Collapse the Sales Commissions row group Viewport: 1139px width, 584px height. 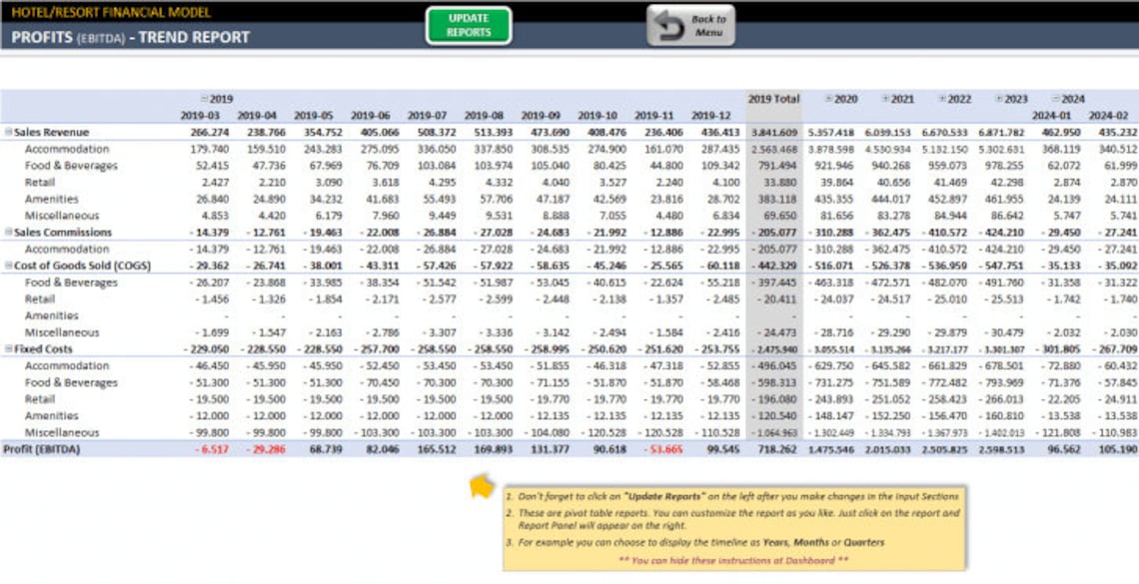[9, 233]
